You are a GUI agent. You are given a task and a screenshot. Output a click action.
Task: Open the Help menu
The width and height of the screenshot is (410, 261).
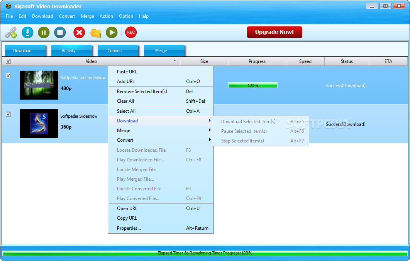point(144,16)
